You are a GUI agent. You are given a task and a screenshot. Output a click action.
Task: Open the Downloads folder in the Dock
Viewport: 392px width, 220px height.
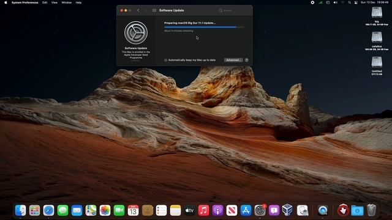pyautogui.click(x=357, y=210)
